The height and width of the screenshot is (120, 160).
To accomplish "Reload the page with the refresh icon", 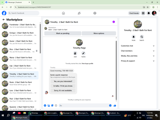I will point(11,7).
